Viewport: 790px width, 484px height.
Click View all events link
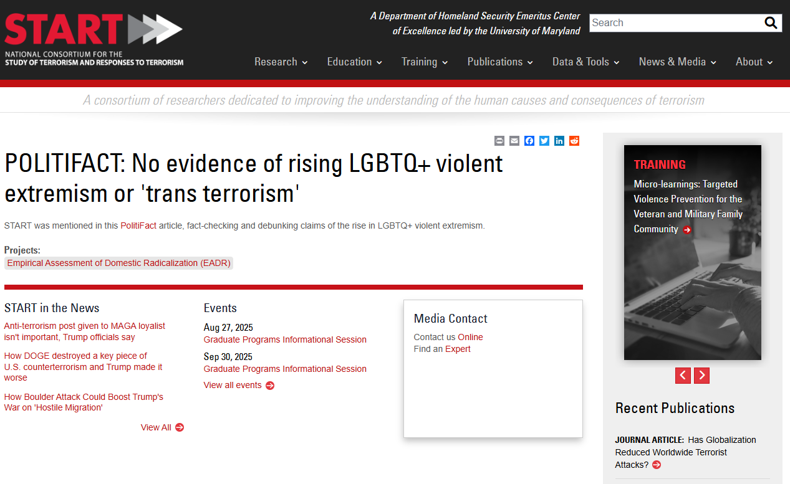tap(233, 385)
